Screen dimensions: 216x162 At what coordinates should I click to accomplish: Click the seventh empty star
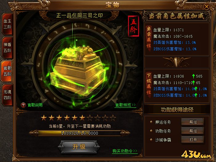[90, 118]
